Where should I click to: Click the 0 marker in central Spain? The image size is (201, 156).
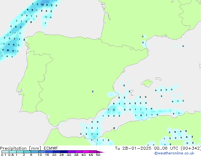click(93, 91)
